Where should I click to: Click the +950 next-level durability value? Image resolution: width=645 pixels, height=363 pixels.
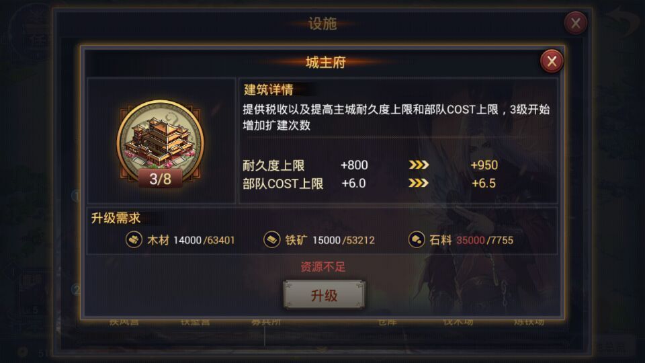[x=484, y=165]
